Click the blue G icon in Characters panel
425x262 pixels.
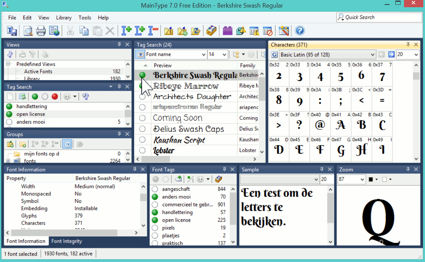(274, 54)
